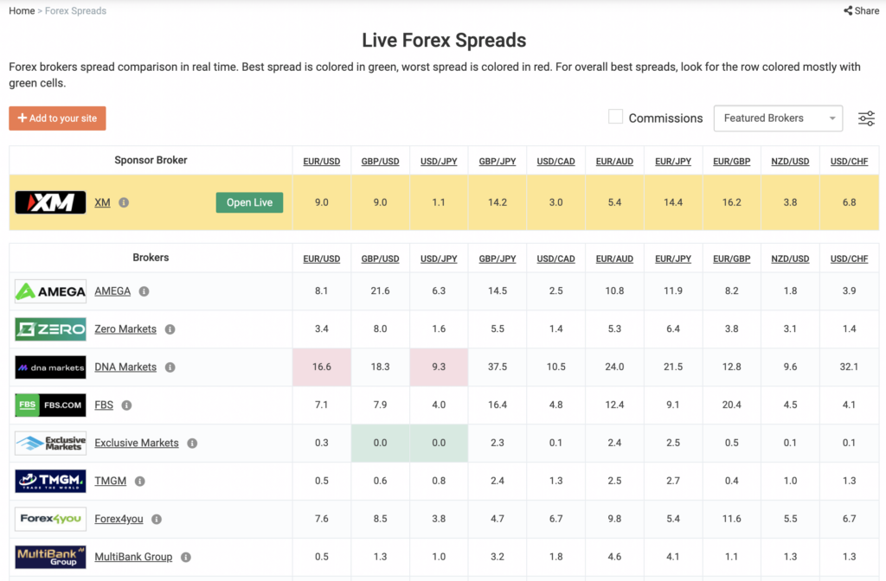Click Forex Spreads breadcrumb
Image resolution: width=886 pixels, height=581 pixels.
click(x=76, y=10)
